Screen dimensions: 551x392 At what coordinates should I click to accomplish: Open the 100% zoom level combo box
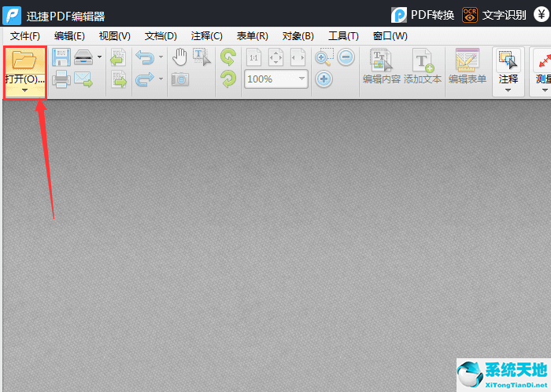(x=276, y=79)
